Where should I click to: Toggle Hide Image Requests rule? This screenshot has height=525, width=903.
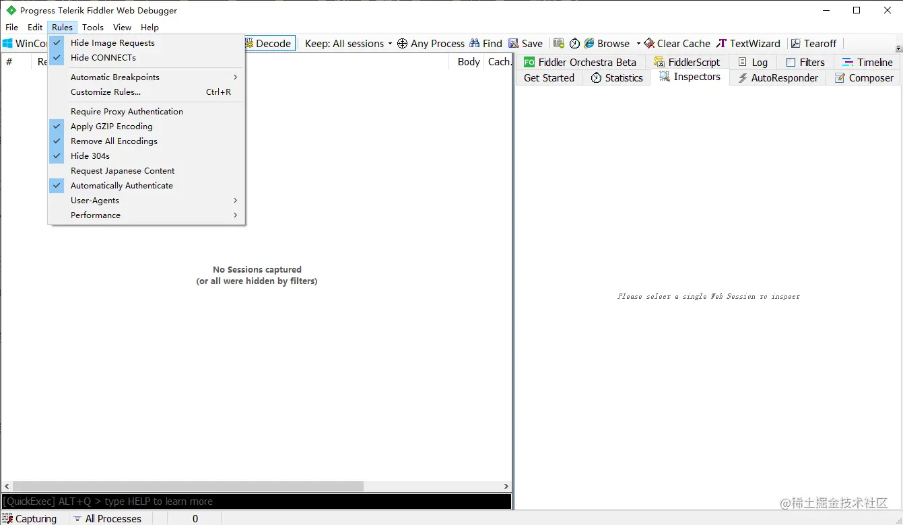pyautogui.click(x=146, y=43)
